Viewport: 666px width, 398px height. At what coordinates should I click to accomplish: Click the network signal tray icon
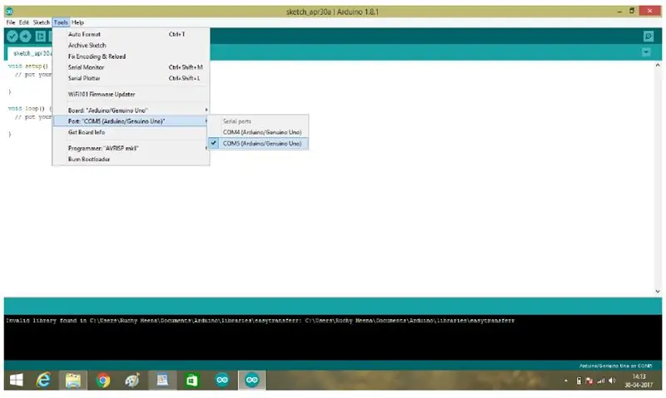tap(600, 381)
